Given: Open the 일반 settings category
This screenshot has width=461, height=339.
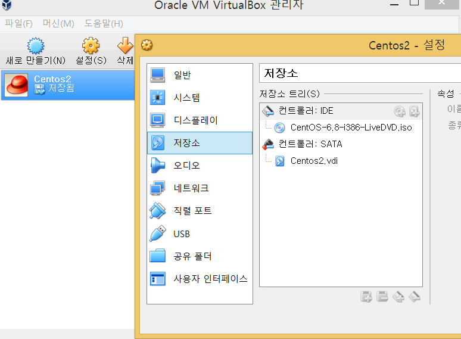Looking at the screenshot, I should click(x=200, y=75).
